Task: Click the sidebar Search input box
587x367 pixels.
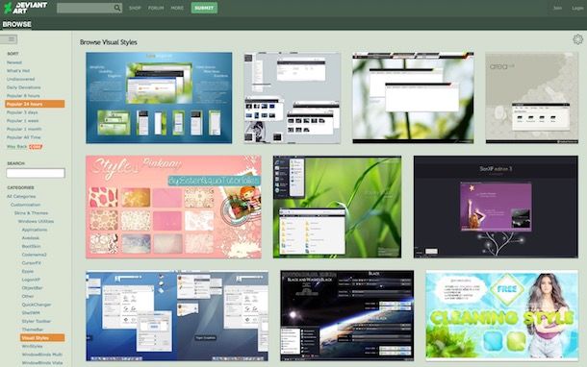Action: pos(36,173)
